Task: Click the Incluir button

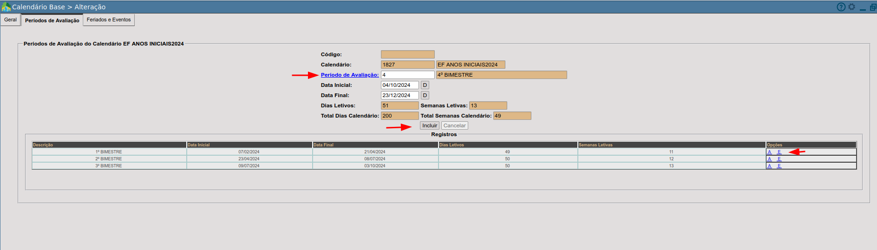Action: tap(430, 125)
